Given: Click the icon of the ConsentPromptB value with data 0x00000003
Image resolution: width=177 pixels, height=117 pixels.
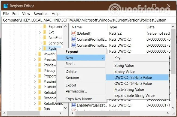Looking at the screenshot, I should 74,45.
